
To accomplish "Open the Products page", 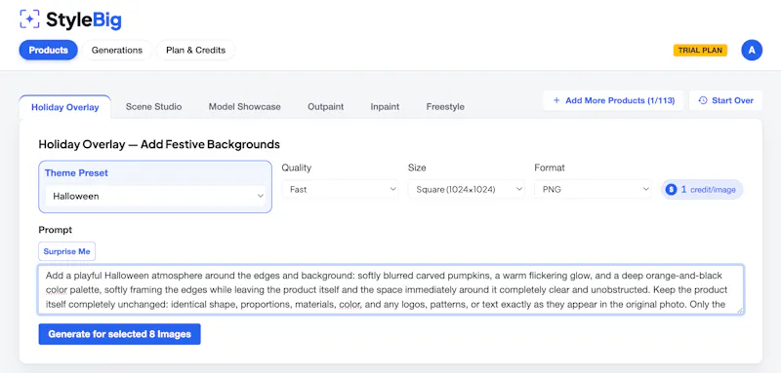I will click(48, 51).
